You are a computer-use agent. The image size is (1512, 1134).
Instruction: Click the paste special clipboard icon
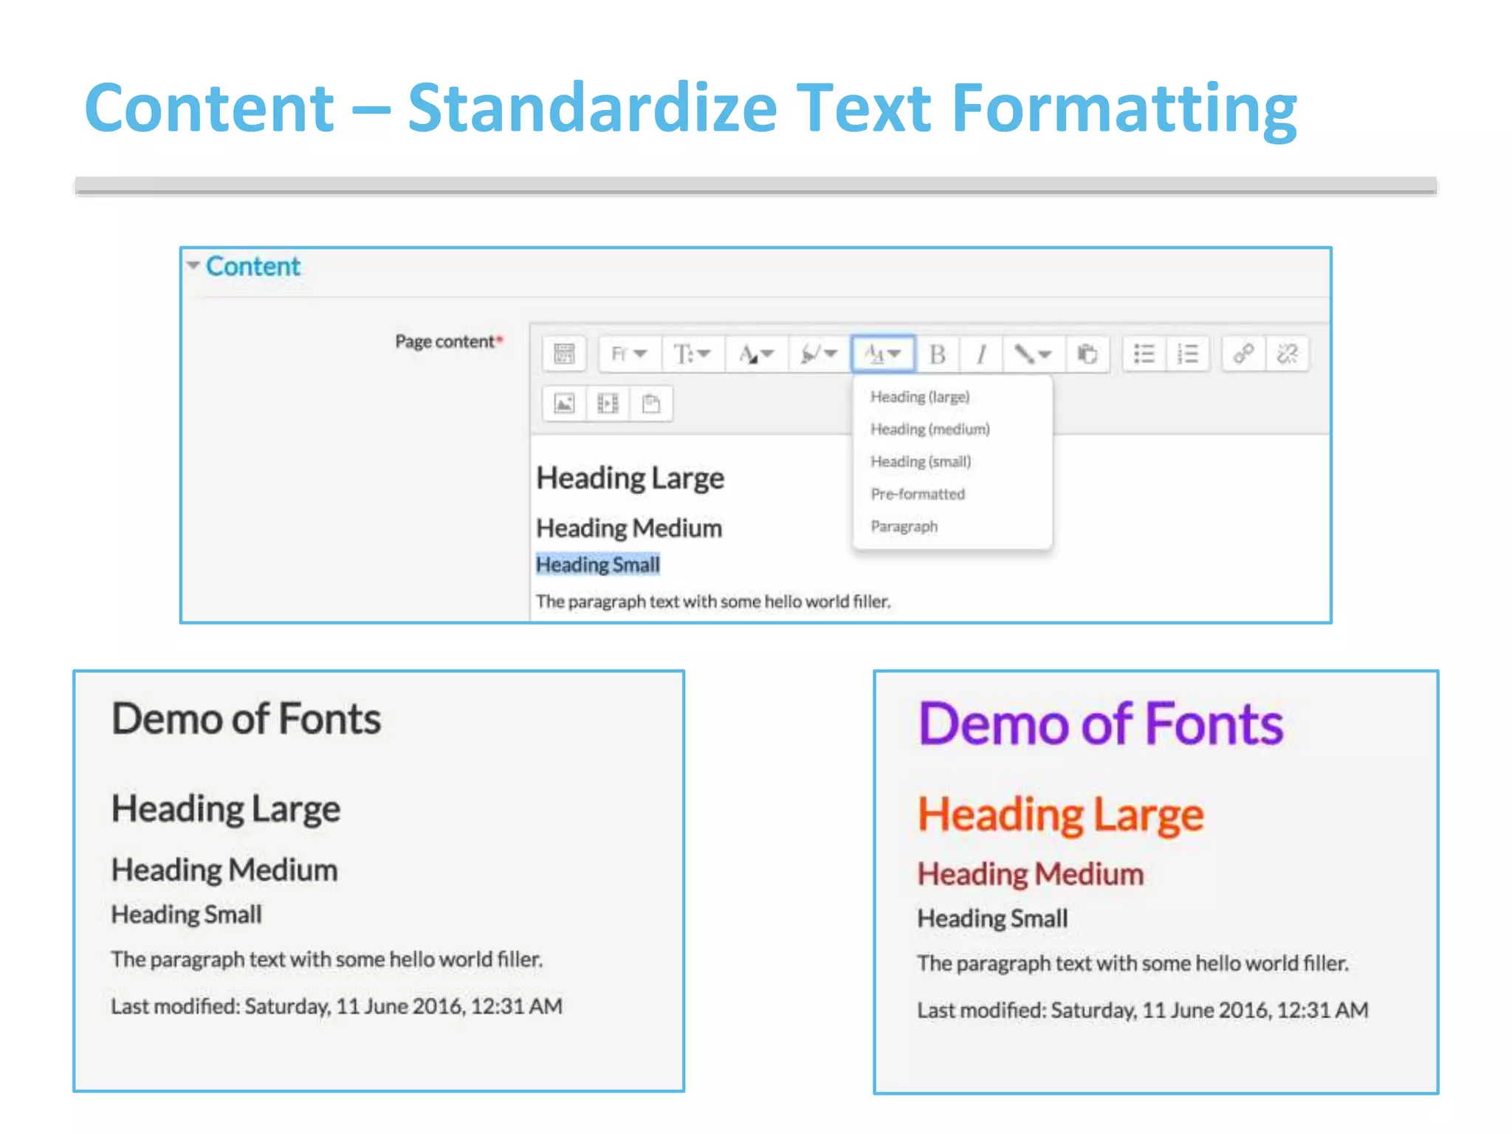pos(1087,354)
